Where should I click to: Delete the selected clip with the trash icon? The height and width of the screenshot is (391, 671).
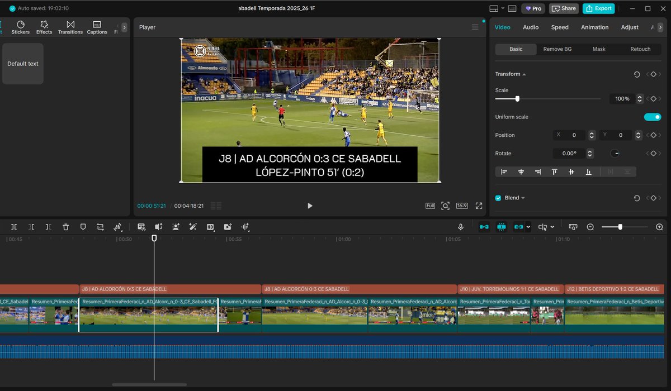coord(66,227)
